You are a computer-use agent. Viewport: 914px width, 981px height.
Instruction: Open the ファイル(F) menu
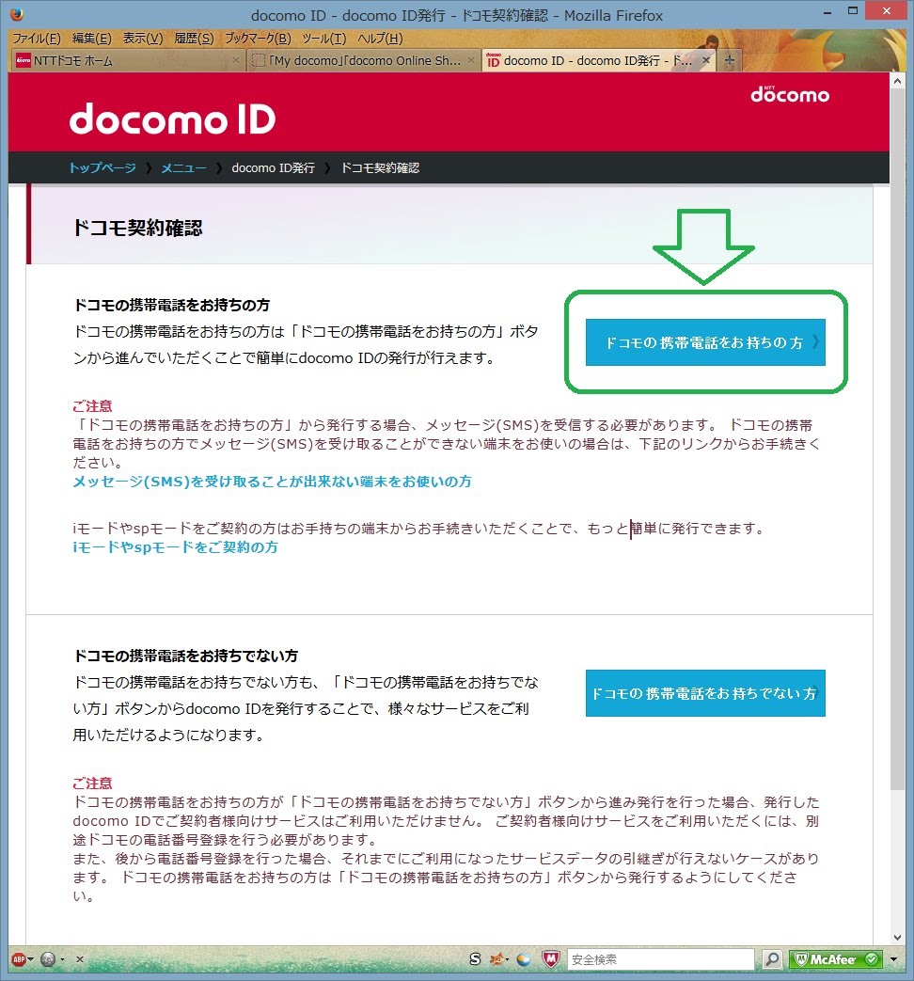[37, 39]
